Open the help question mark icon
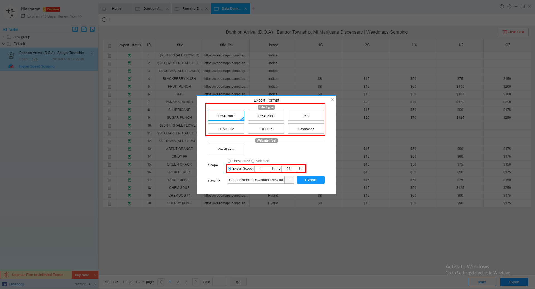The width and height of the screenshot is (535, 289). coord(502,6)
